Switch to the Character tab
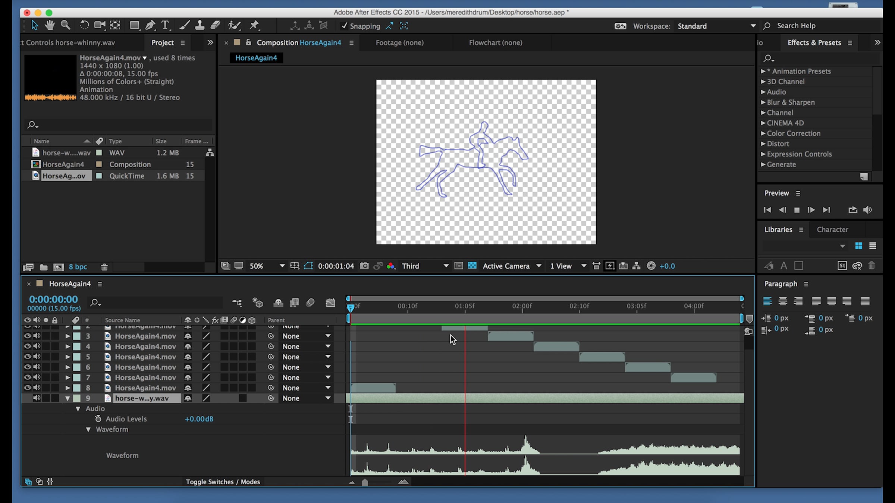This screenshot has width=895, height=503. pyautogui.click(x=832, y=230)
